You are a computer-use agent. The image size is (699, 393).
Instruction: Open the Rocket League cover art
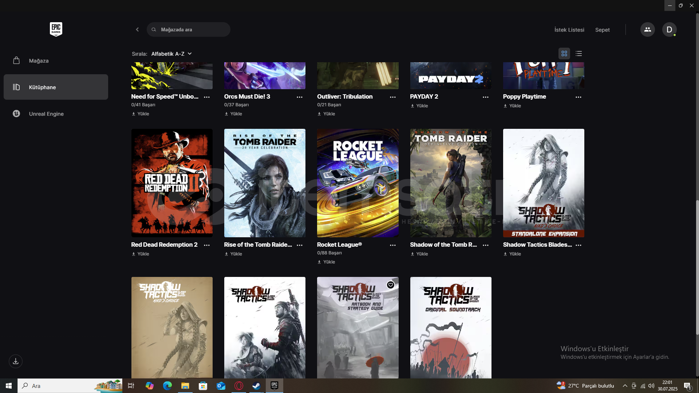(x=358, y=183)
